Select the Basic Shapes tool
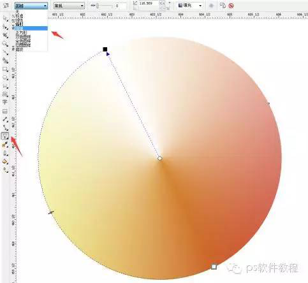Viewport: 308px width, 283px height. pyautogui.click(x=5, y=94)
